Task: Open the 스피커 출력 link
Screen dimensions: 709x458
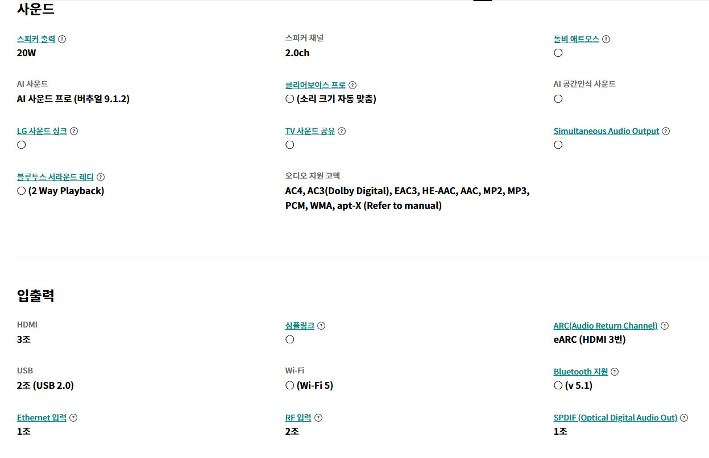Action: (36, 39)
